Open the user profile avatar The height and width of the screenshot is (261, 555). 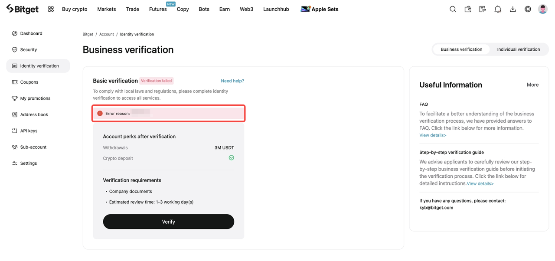[x=543, y=9]
